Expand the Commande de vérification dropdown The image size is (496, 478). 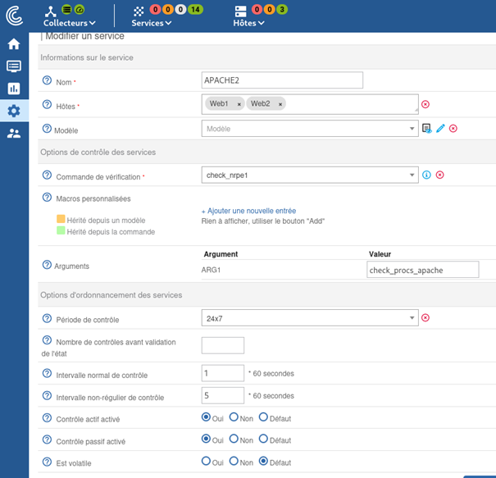(309, 175)
